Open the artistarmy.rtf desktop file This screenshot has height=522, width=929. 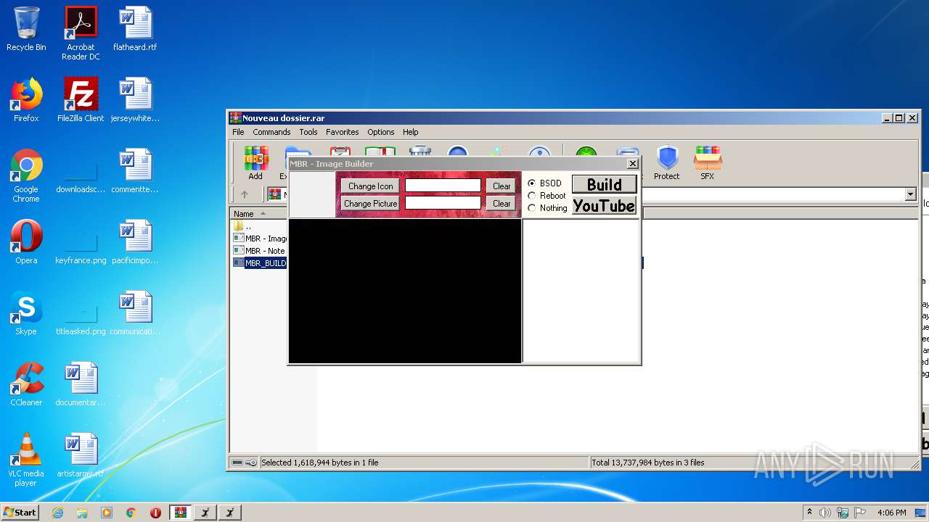tap(81, 456)
